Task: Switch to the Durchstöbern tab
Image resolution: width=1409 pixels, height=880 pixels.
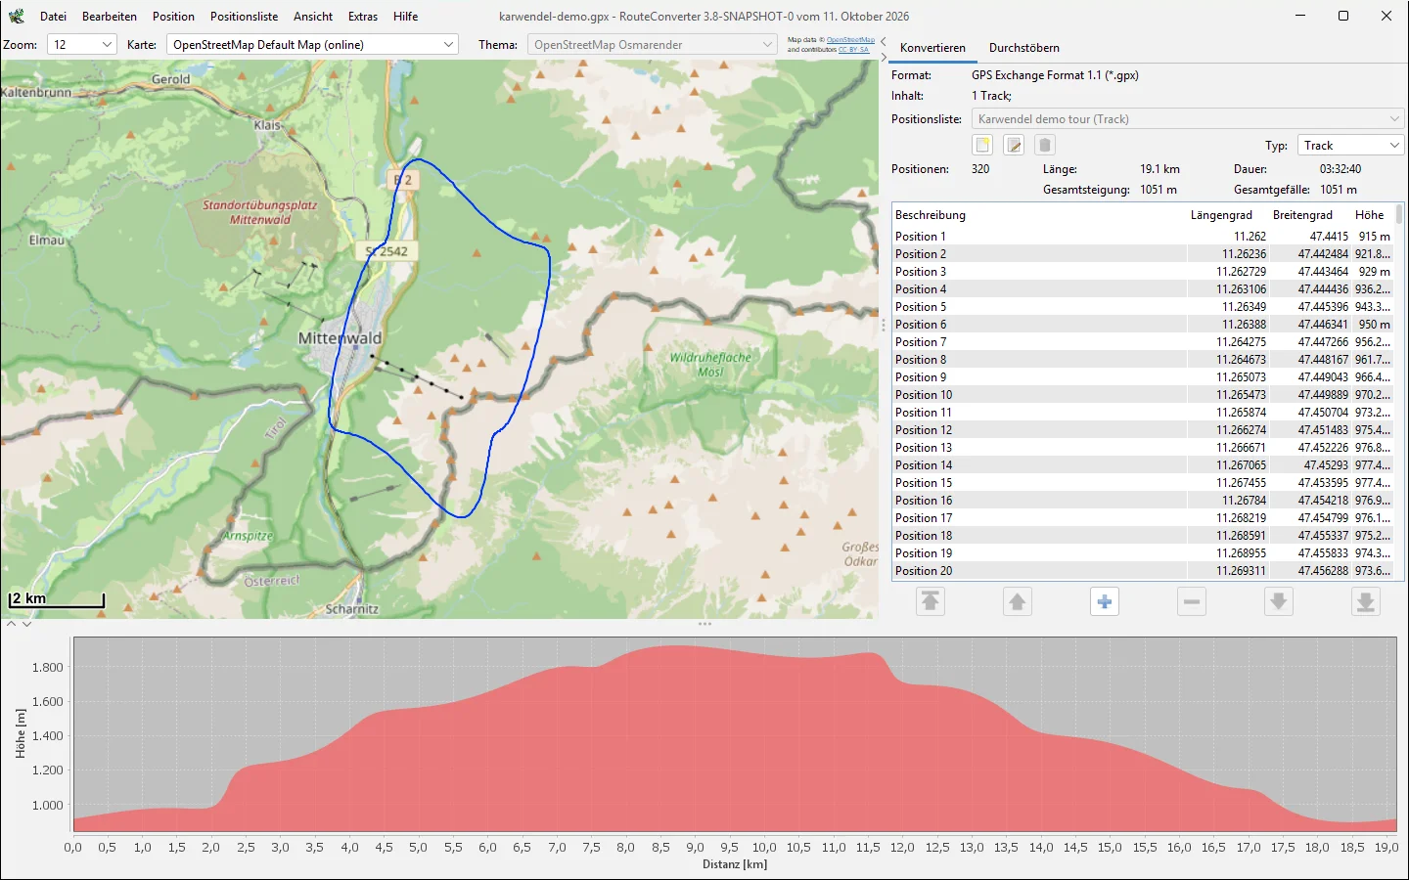Action: coord(1023,47)
